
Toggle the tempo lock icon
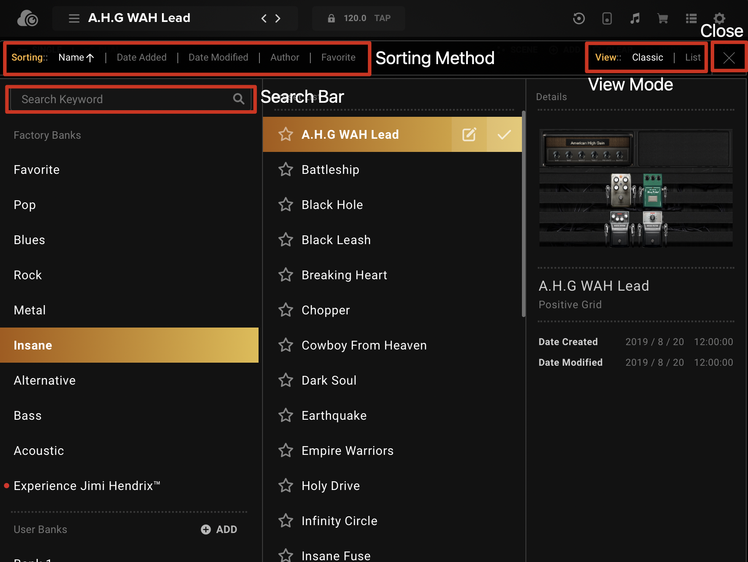click(331, 18)
